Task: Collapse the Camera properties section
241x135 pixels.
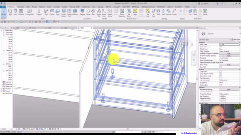Action: (x=239, y=87)
